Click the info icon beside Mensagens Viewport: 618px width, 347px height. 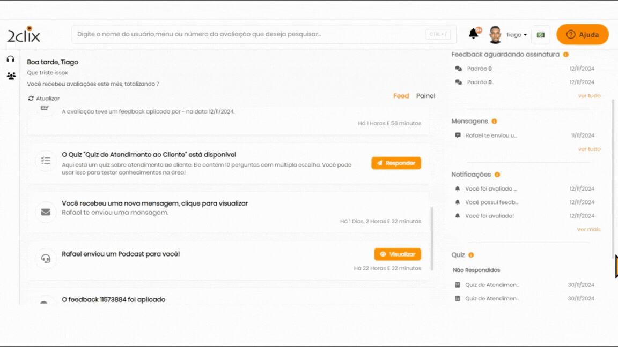coord(494,122)
